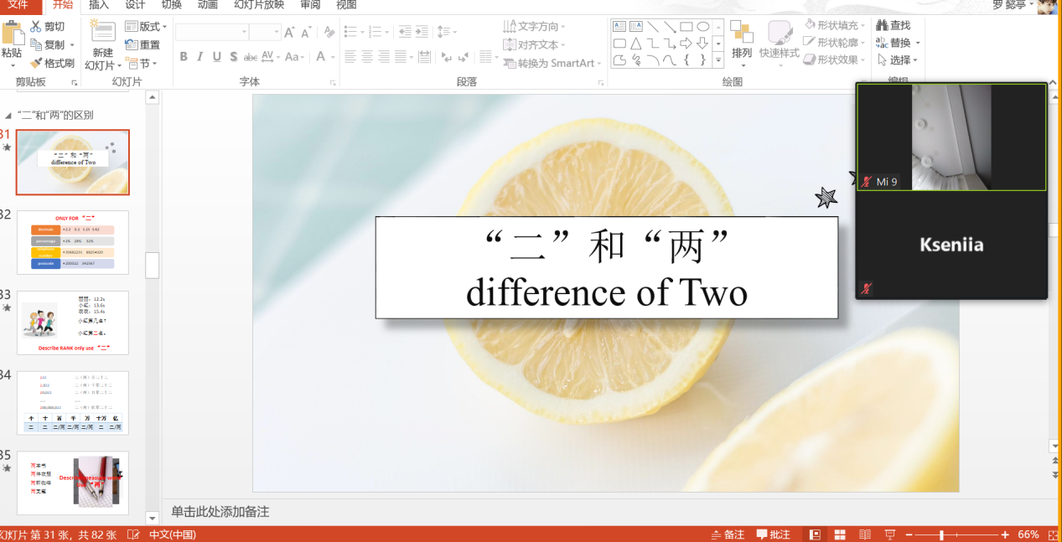Select the Format Painter (格式刷) tool
The height and width of the screenshot is (542, 1062).
(52, 63)
